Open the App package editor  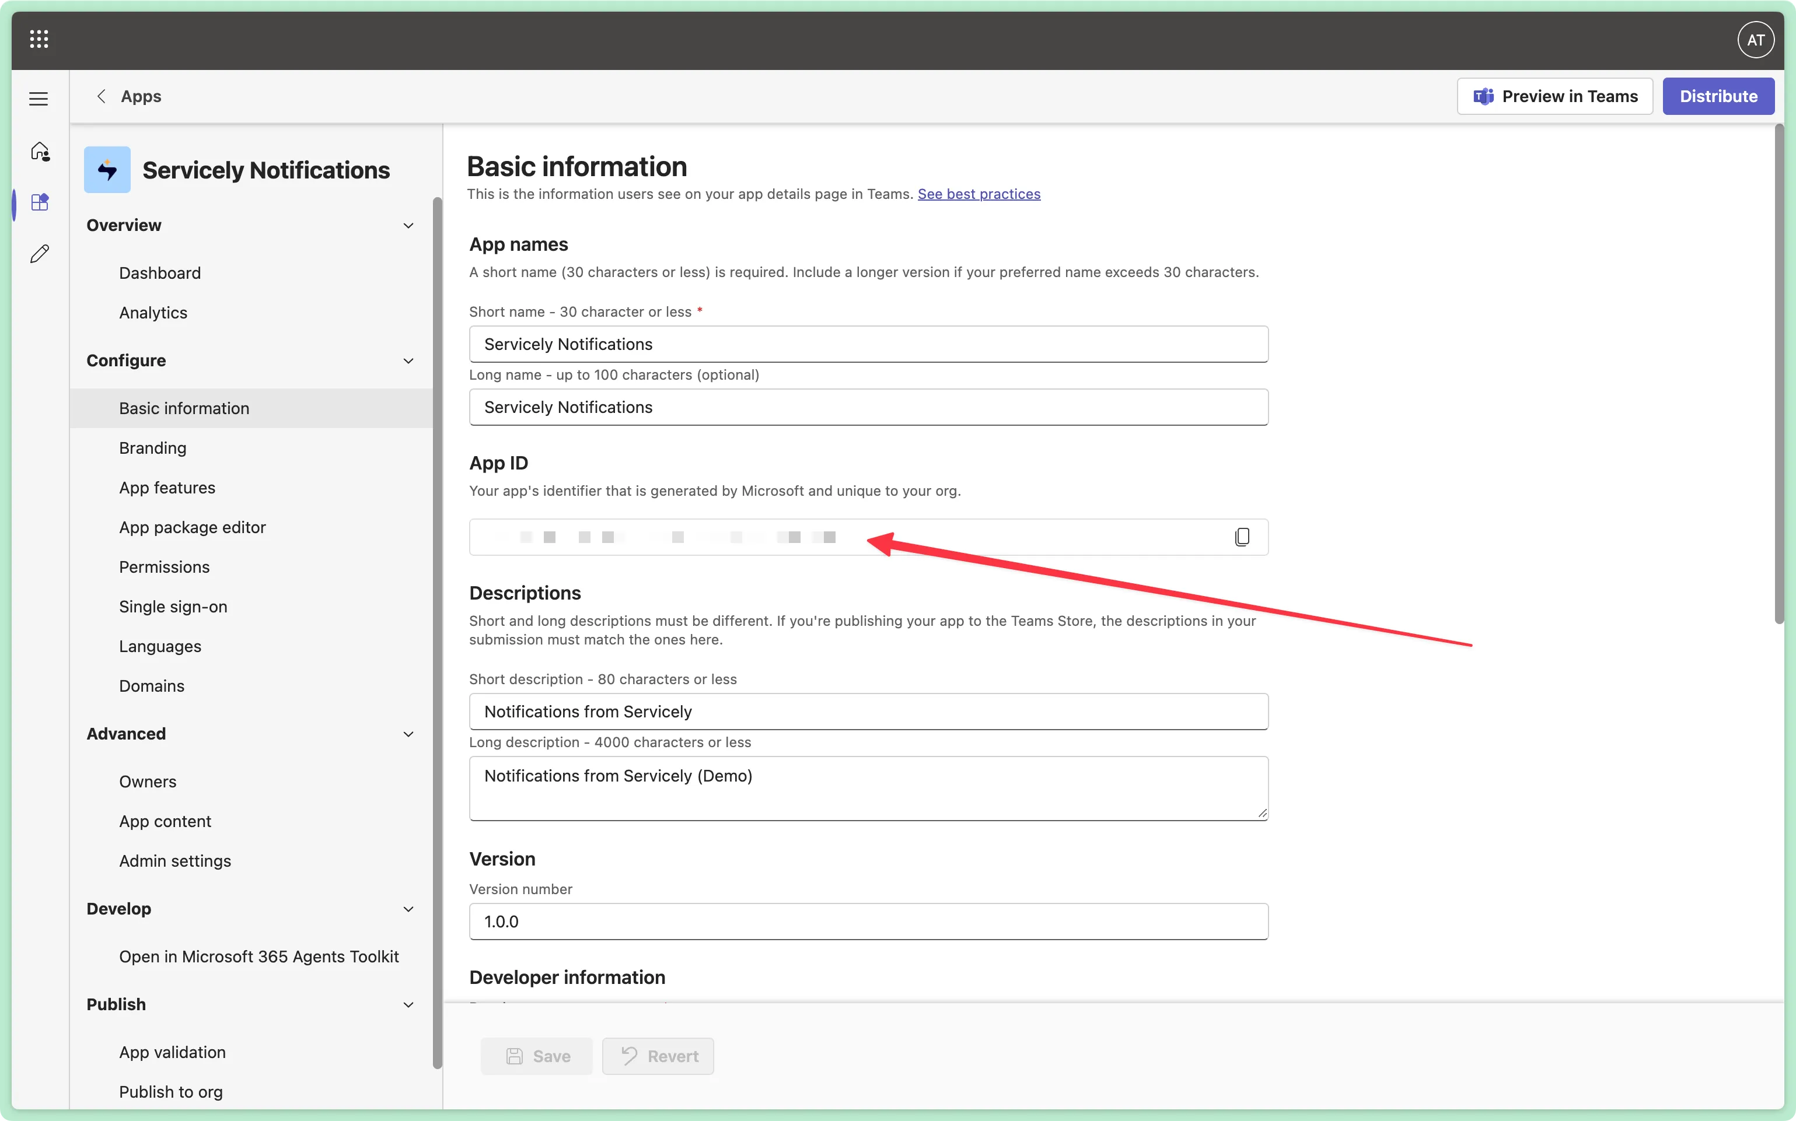[x=193, y=527]
